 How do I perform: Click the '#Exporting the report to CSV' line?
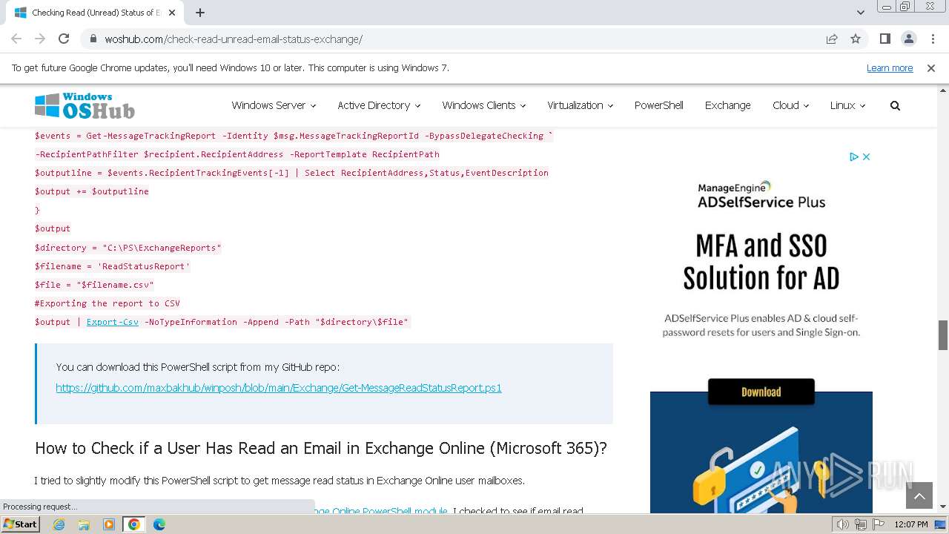[108, 303]
